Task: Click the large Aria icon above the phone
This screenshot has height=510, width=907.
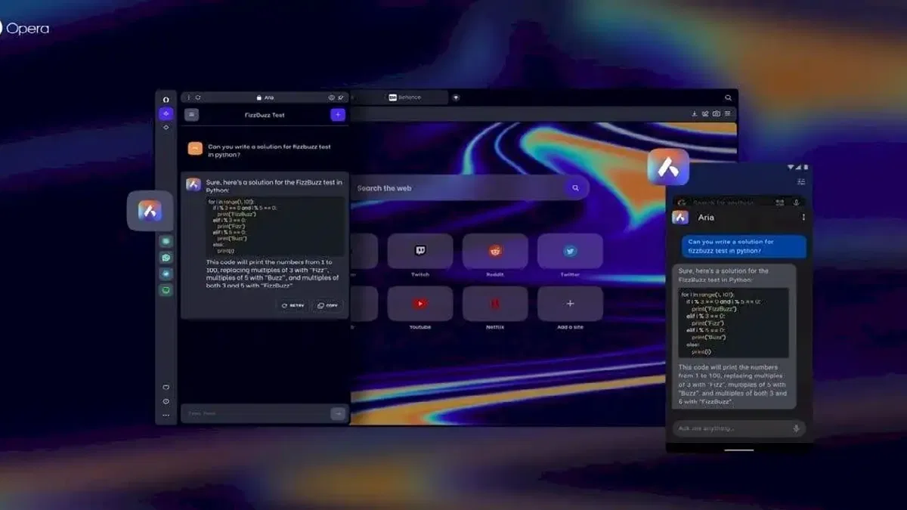Action: point(668,167)
